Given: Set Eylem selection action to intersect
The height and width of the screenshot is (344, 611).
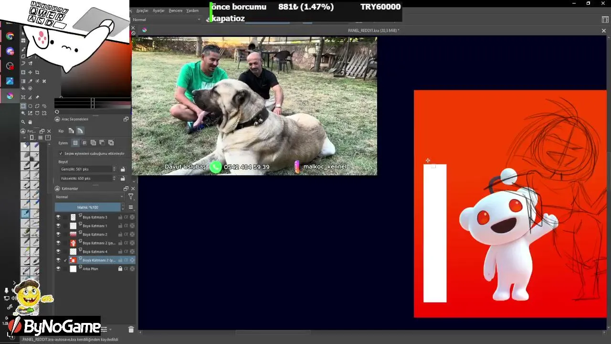Looking at the screenshot, I should point(84,143).
